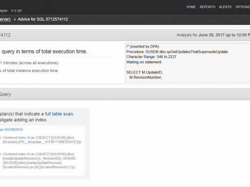Open the ALERTS menu item
250x187 pixels.
click(225, 7)
